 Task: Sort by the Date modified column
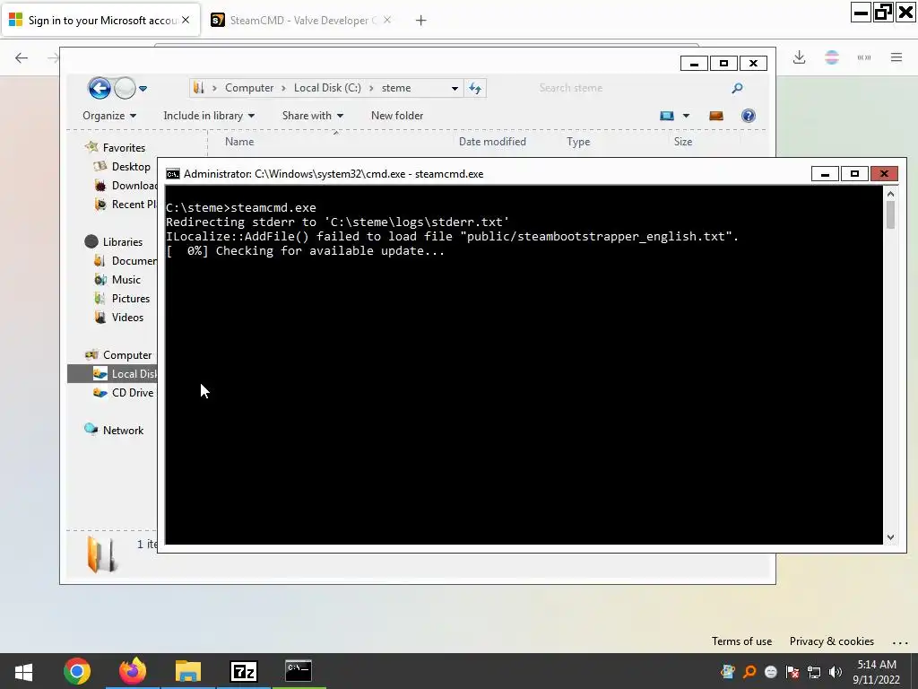492,142
